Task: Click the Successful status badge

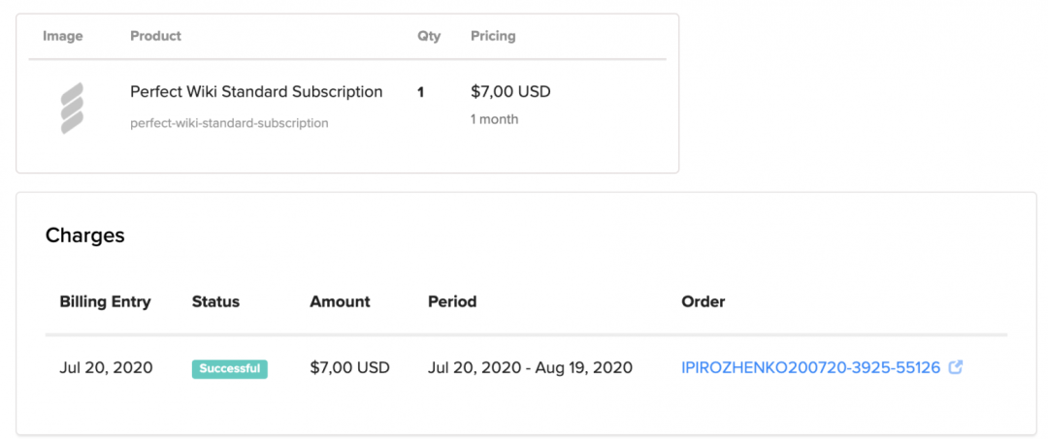Action: coord(230,369)
